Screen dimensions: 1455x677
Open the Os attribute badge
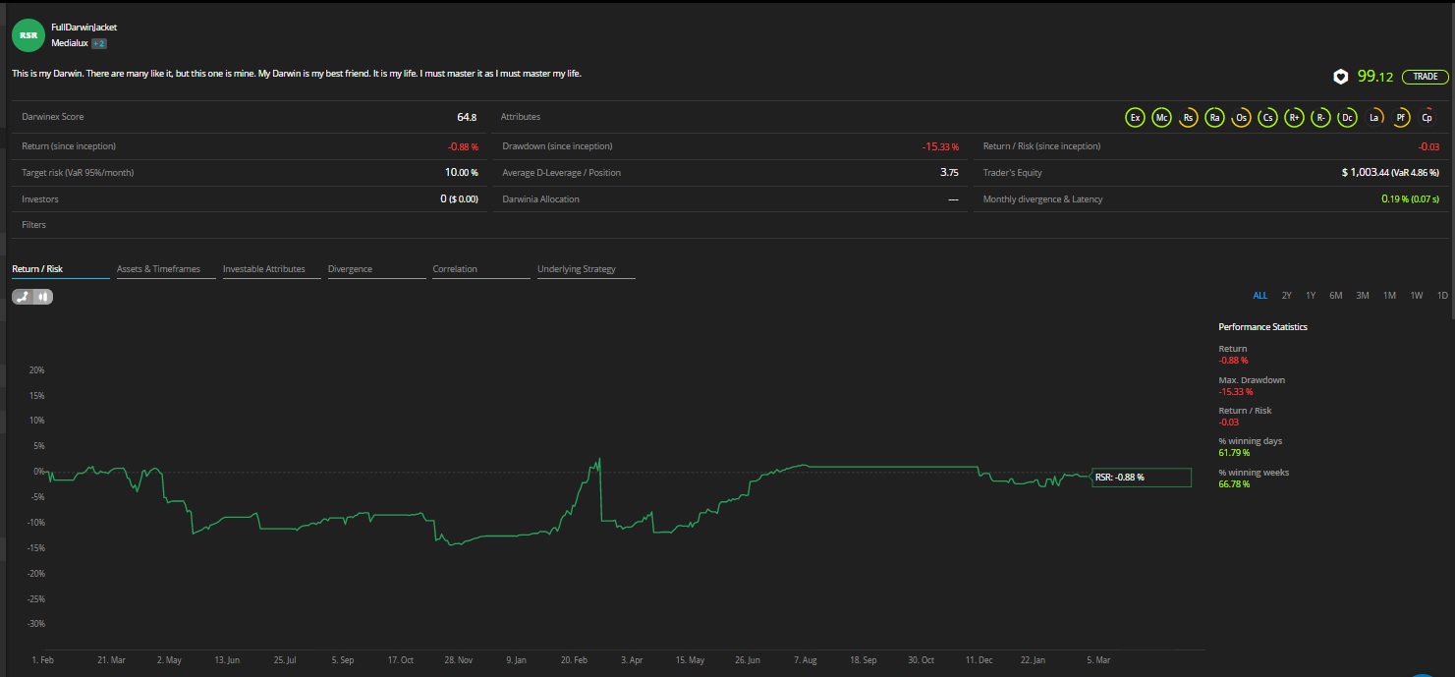pos(1241,118)
